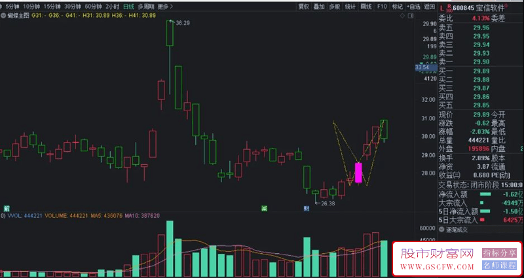Click the 换手 value 2.09%

(x=481, y=158)
